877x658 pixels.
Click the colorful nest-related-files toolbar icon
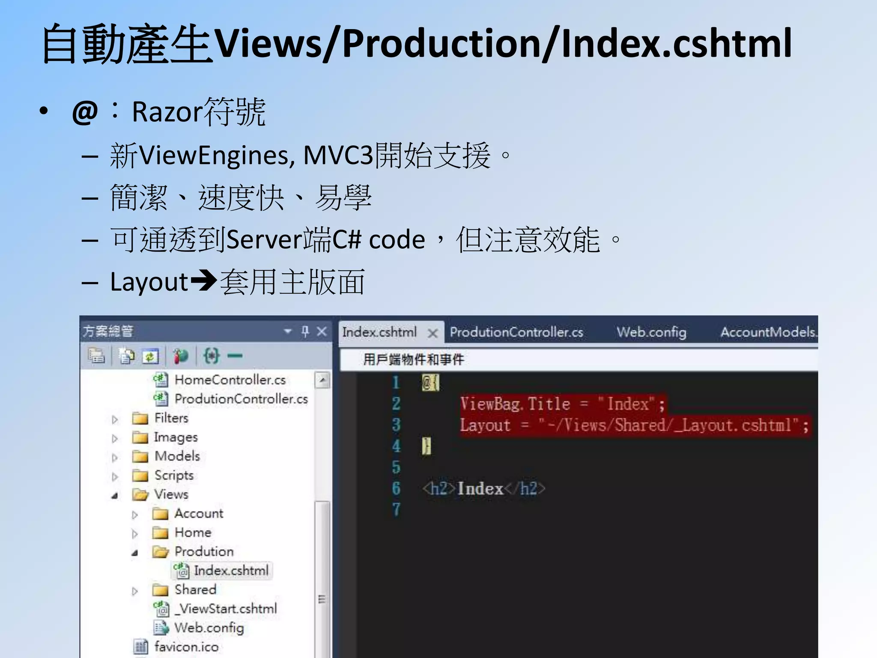pos(180,356)
